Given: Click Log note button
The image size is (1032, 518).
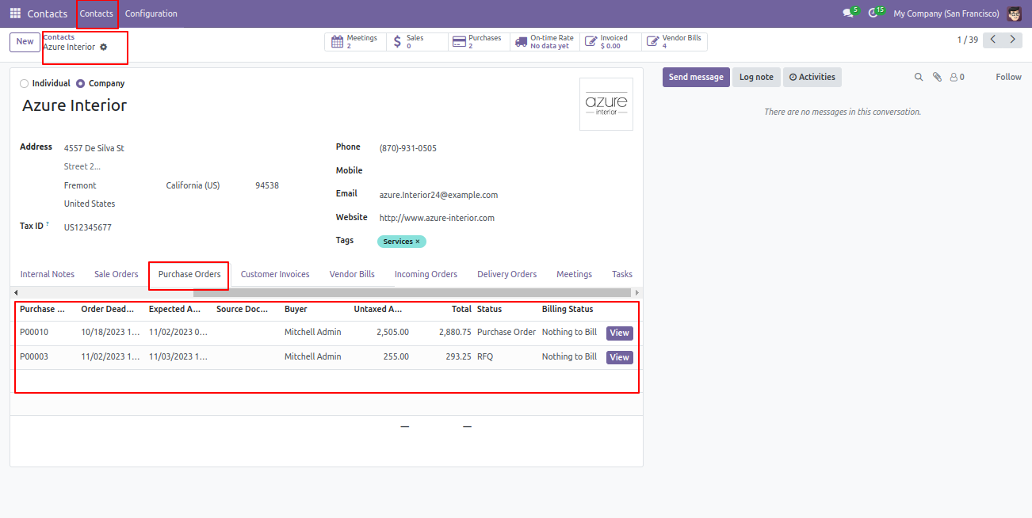Looking at the screenshot, I should (756, 77).
